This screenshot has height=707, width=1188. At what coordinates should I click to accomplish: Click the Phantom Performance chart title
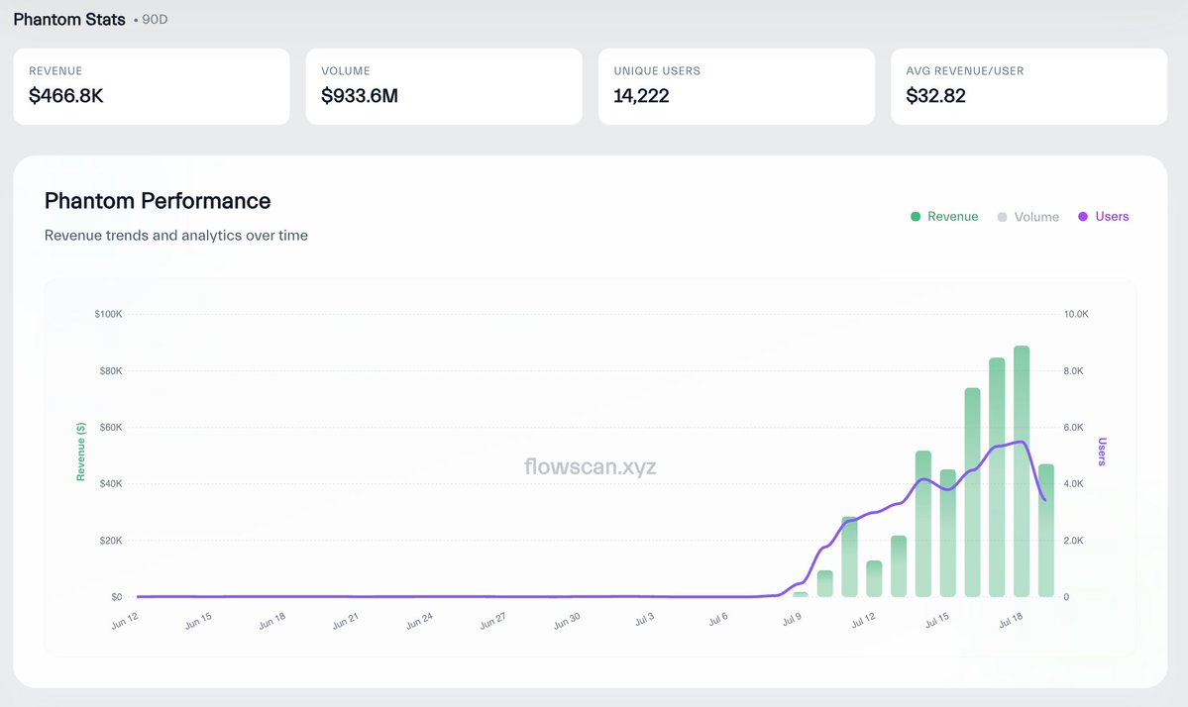click(158, 201)
